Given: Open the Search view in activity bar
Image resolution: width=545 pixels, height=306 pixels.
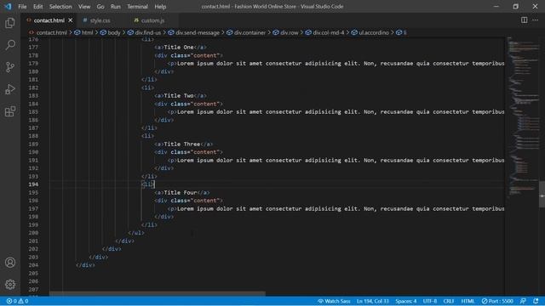Looking at the screenshot, I should (10, 45).
